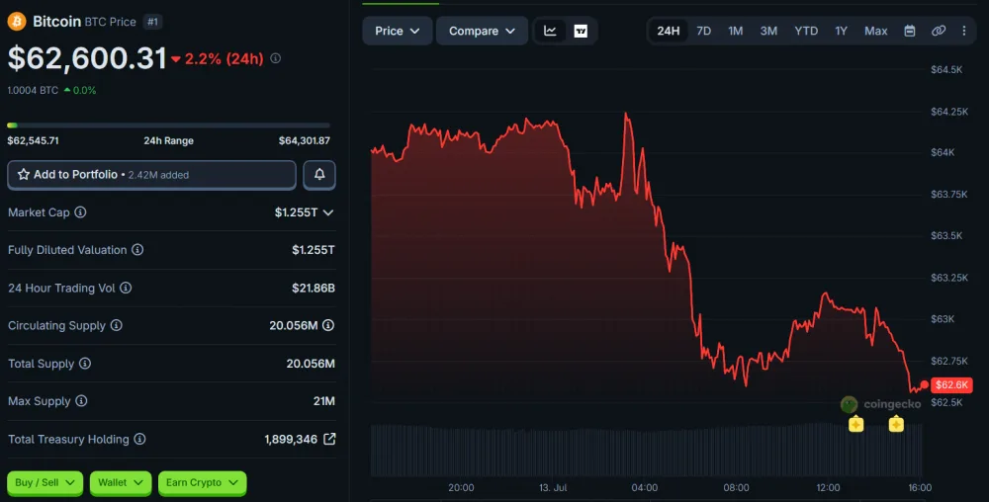Screen dimensions: 989x502
Task: Select the YTD time range tab
Action: pyautogui.click(x=806, y=31)
